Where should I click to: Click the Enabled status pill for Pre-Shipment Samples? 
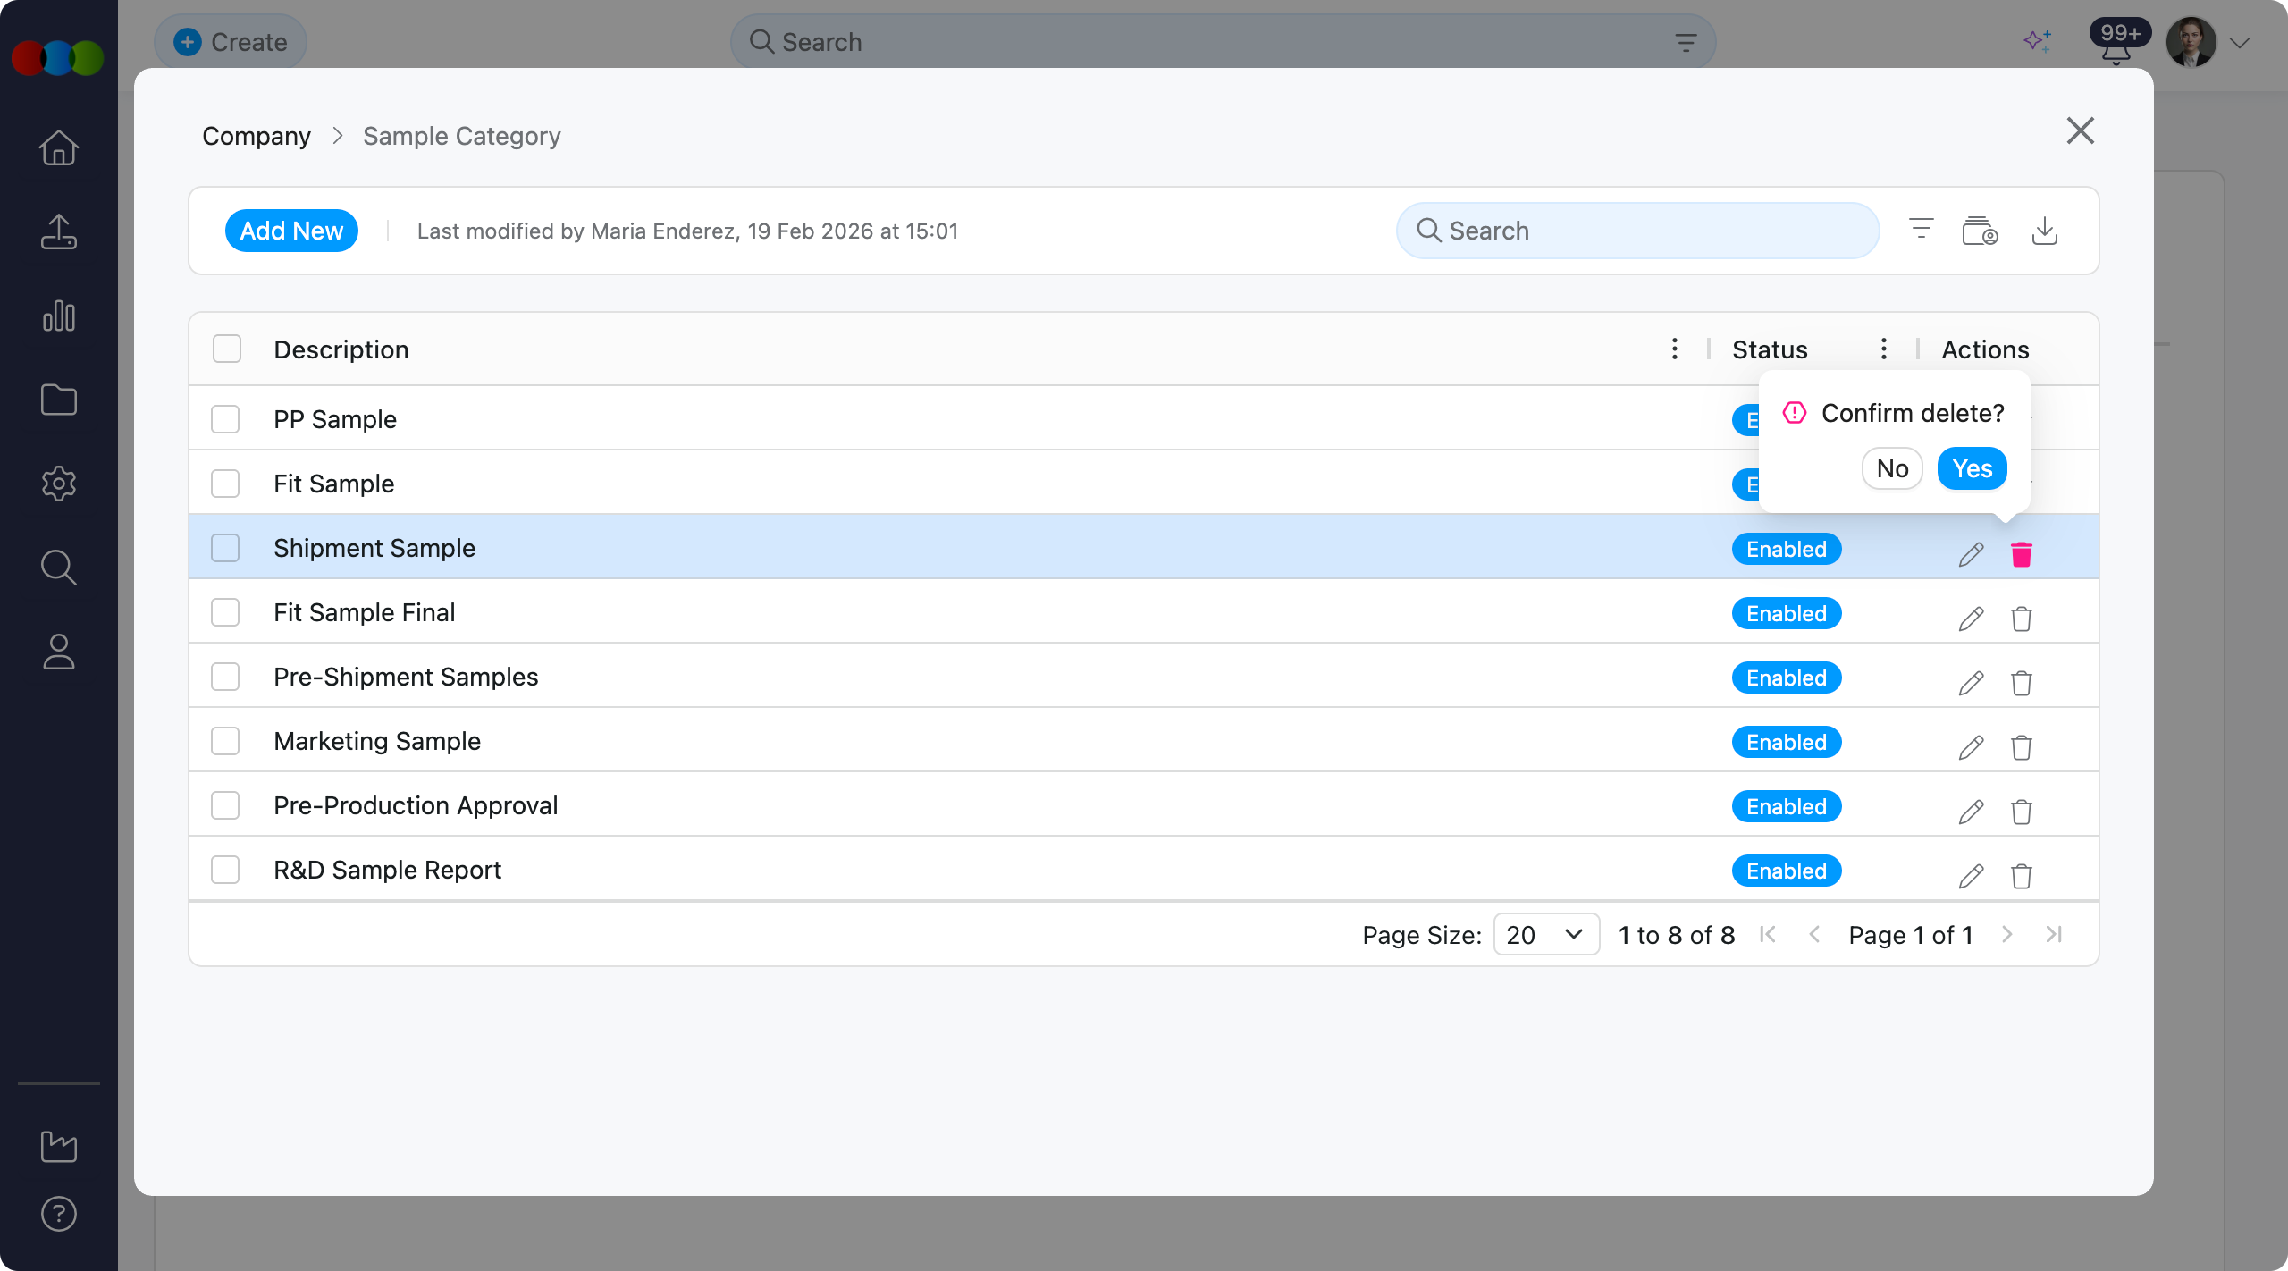point(1786,677)
